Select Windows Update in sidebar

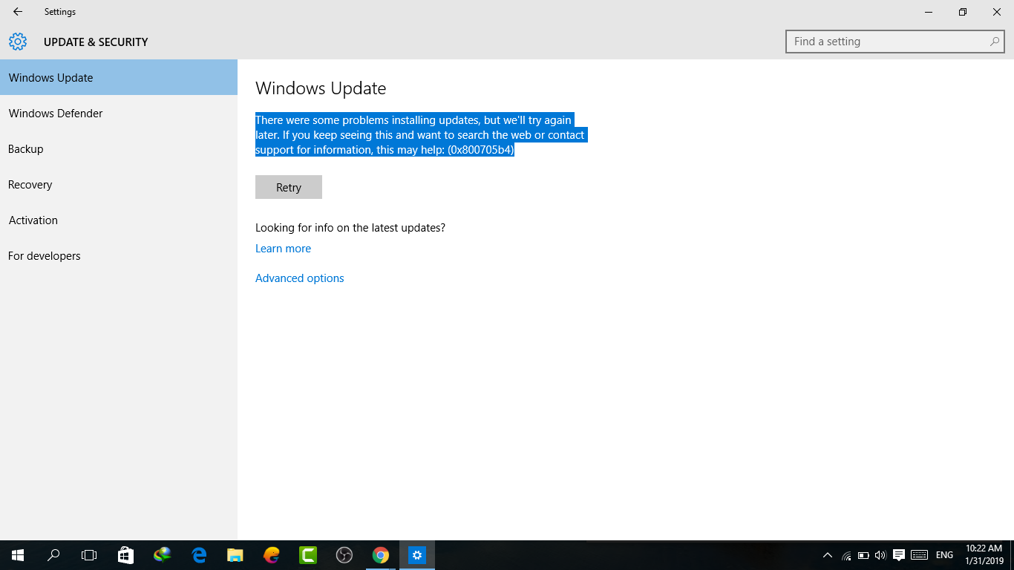(119, 77)
